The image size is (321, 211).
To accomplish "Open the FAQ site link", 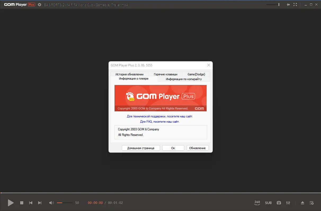I will click(160, 122).
